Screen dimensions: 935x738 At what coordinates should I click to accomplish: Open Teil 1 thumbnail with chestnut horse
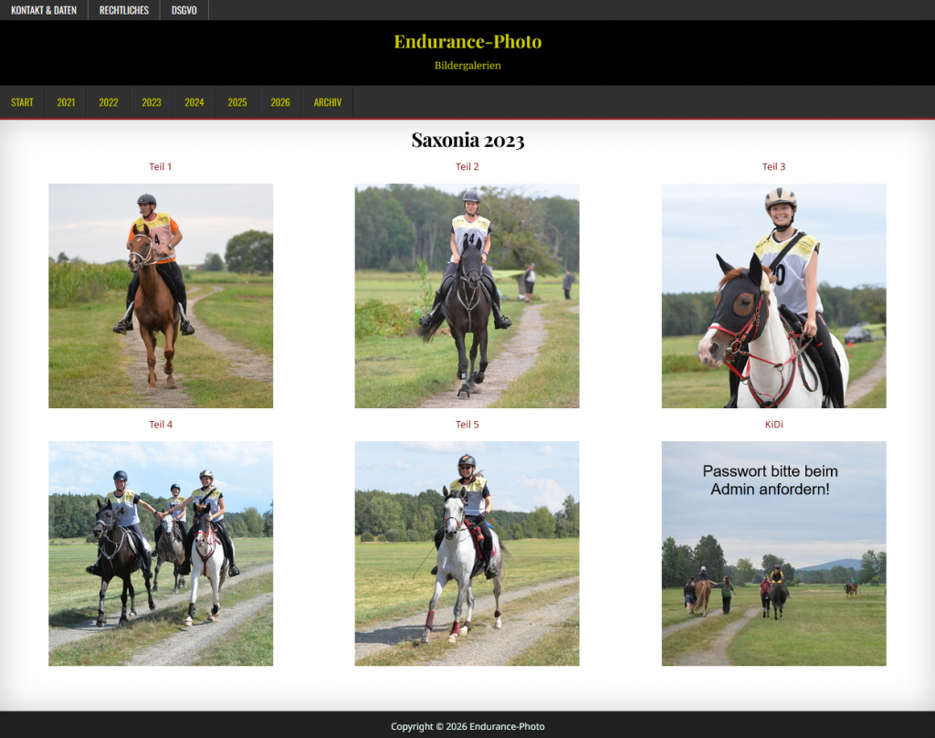coord(161,296)
